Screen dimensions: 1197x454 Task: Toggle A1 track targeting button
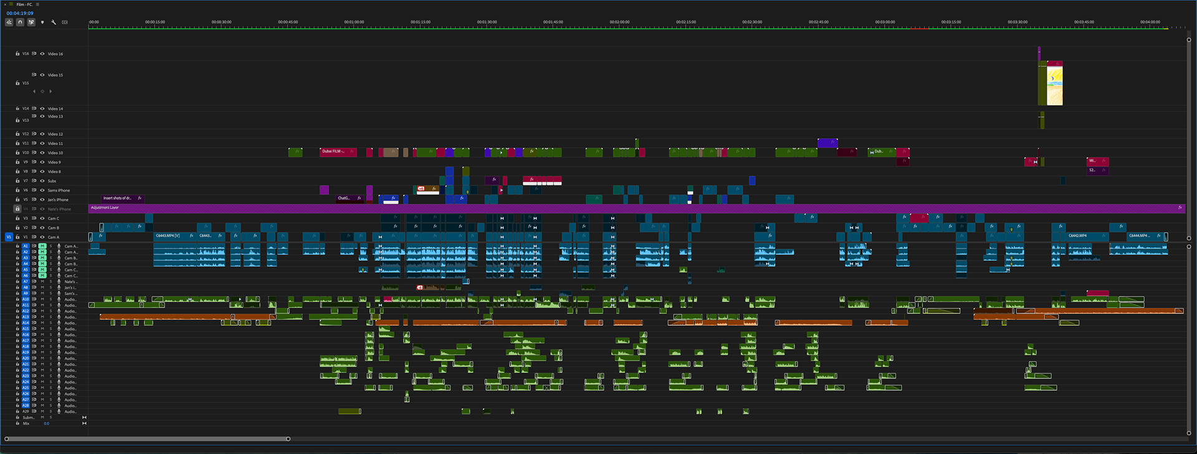(x=26, y=246)
